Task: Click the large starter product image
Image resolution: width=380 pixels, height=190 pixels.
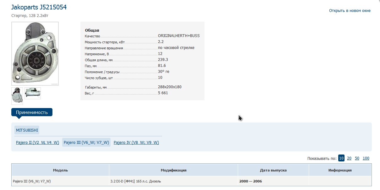Action: [35, 53]
